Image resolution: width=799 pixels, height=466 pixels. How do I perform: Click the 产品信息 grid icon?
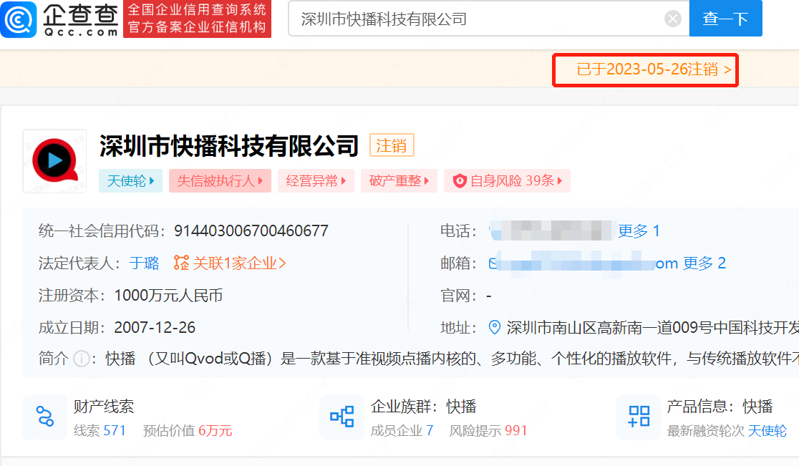638,417
